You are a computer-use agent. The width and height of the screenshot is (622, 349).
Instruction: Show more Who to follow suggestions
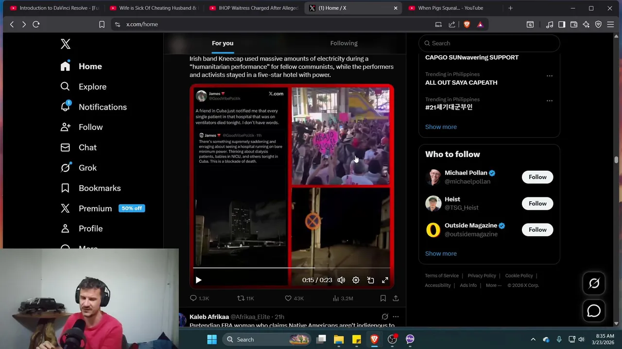coord(441,254)
